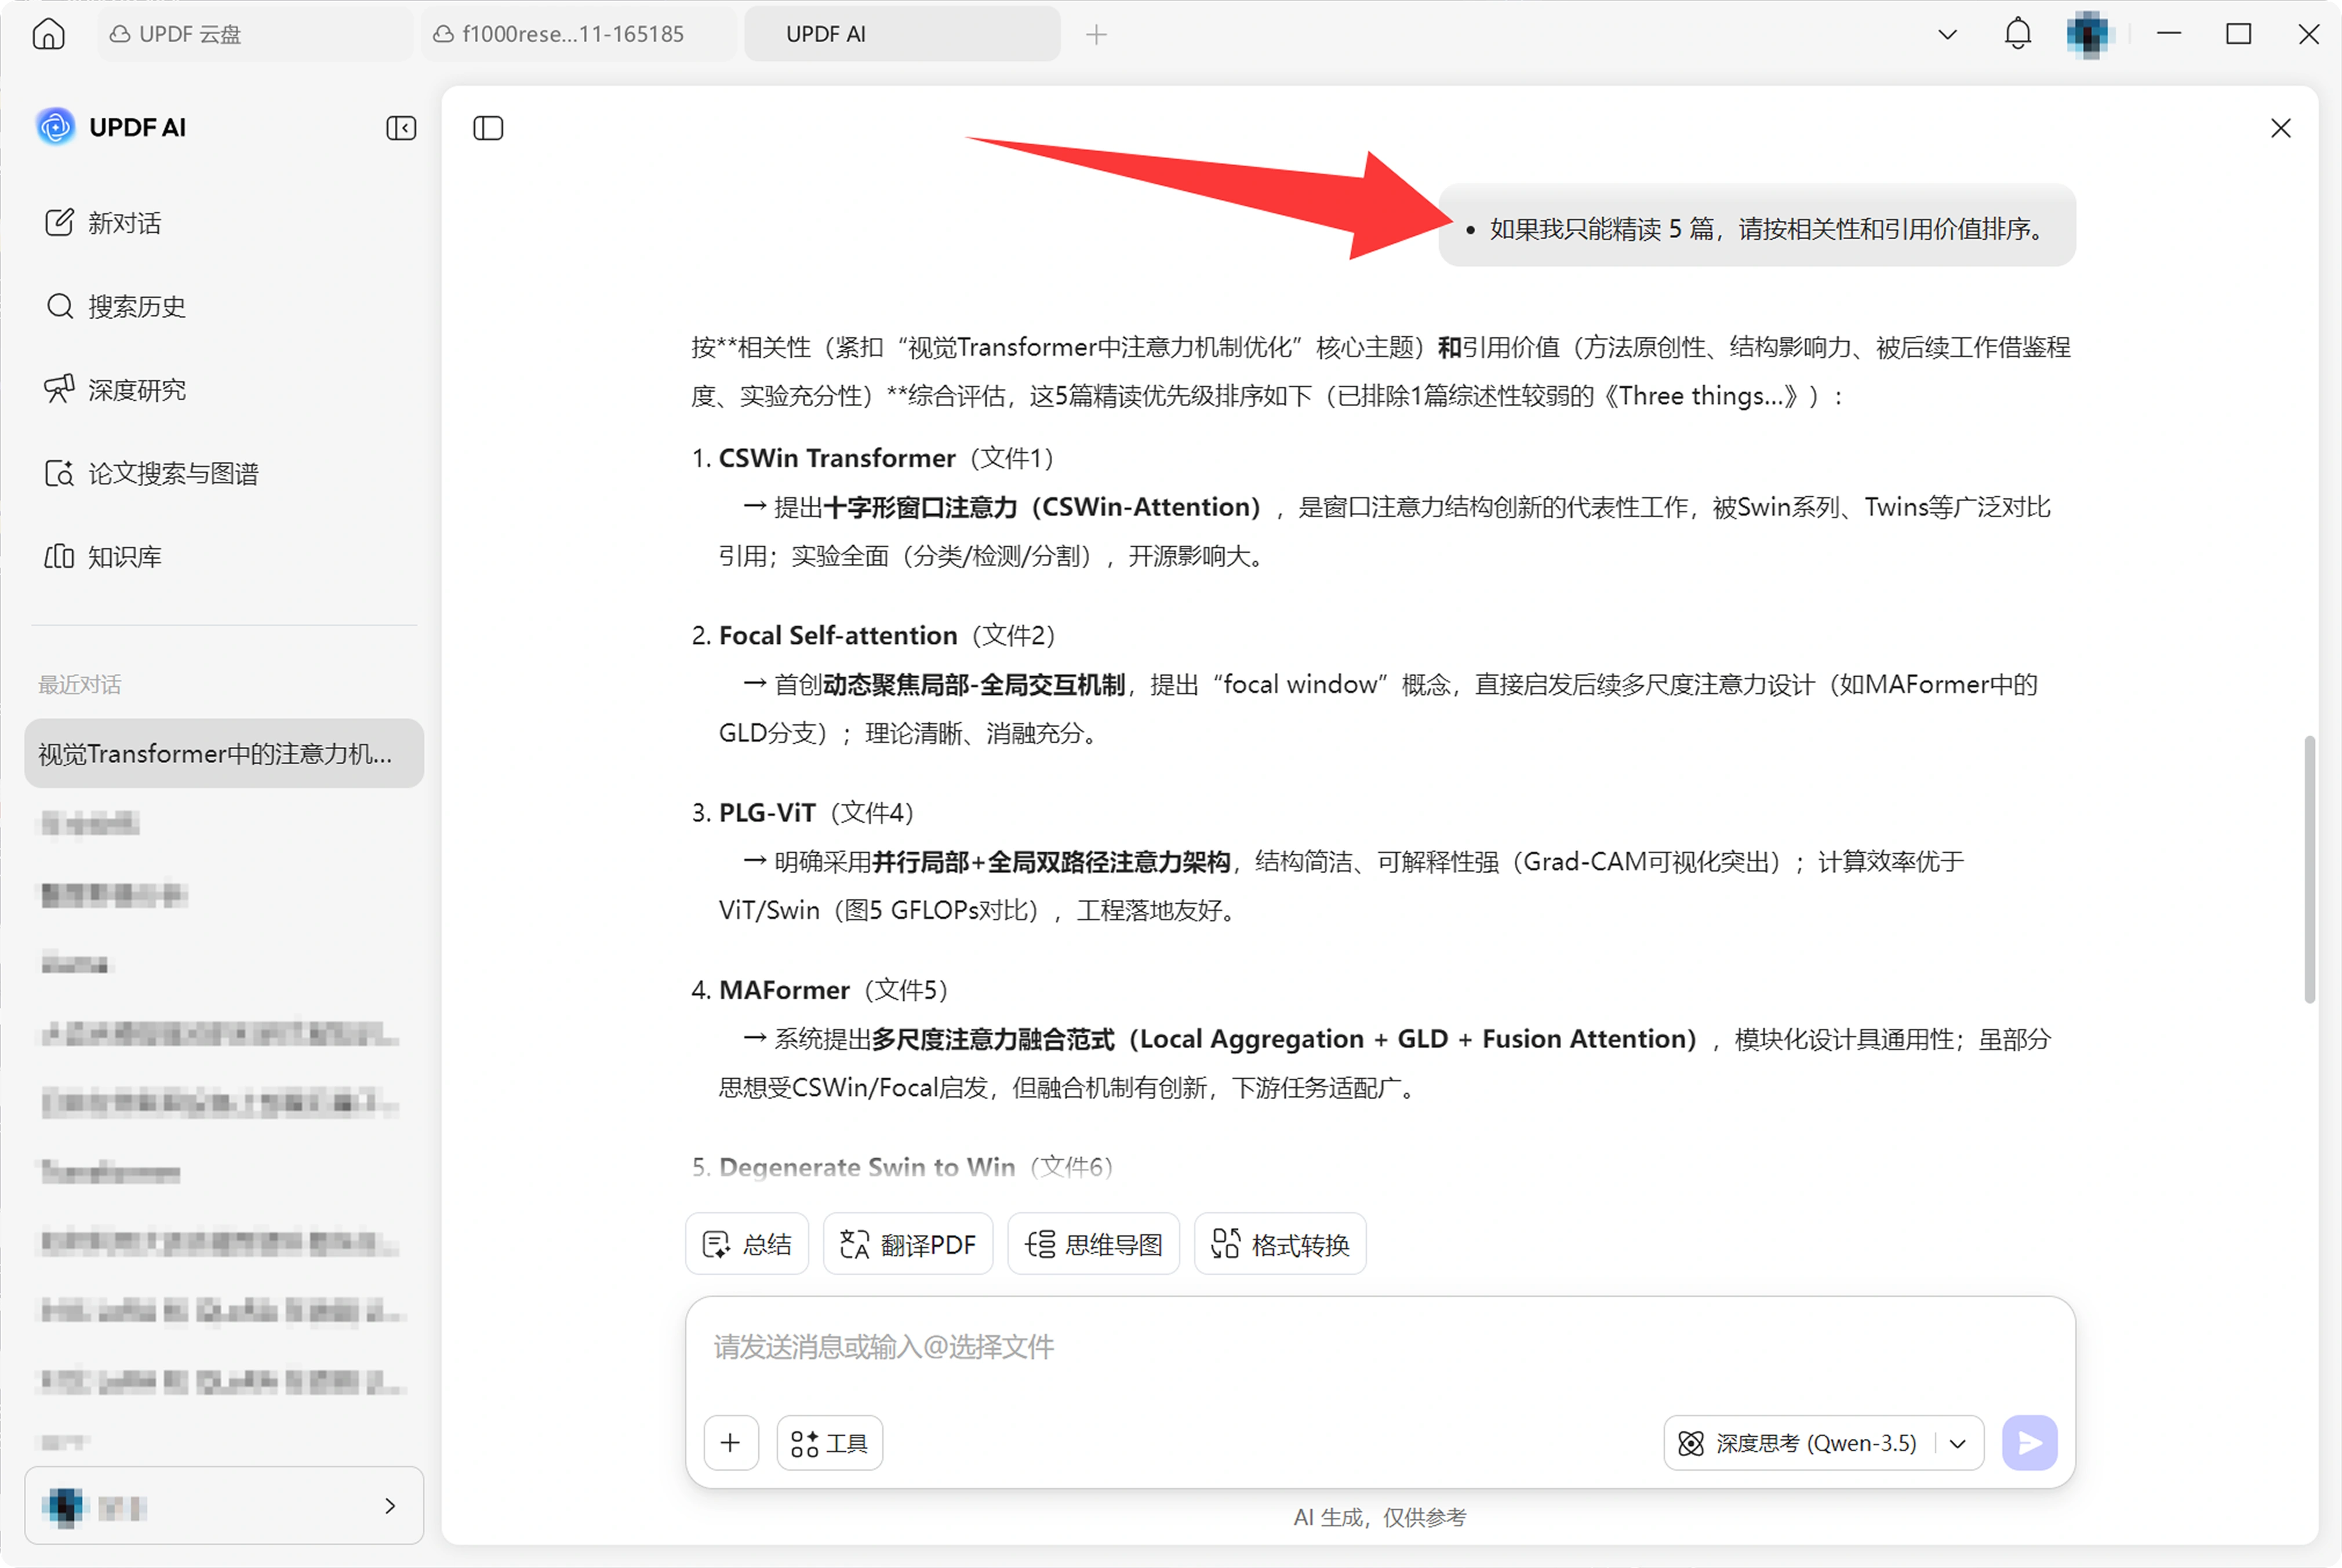The image size is (2342, 1568).
Task: Click the 知识库 books icon
Action: tap(59, 556)
